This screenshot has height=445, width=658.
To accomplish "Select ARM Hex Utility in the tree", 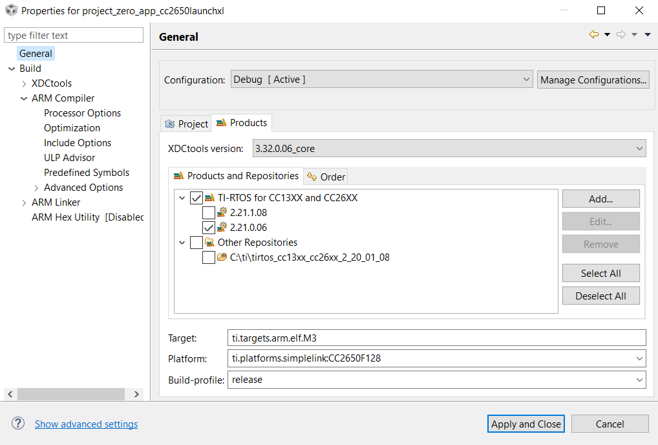I will [87, 217].
